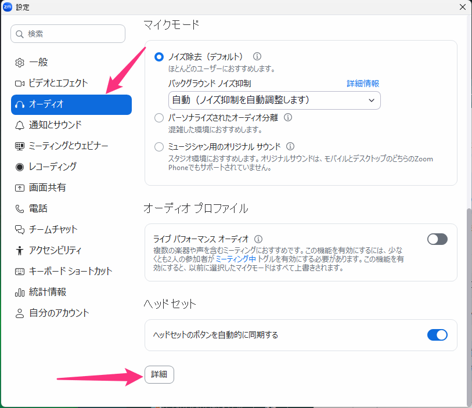This screenshot has height=408, width=472.
Task: Click the Screen Share (画面共有) icon
Action: (20, 187)
